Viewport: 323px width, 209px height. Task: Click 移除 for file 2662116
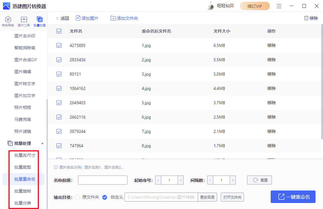tap(271, 117)
